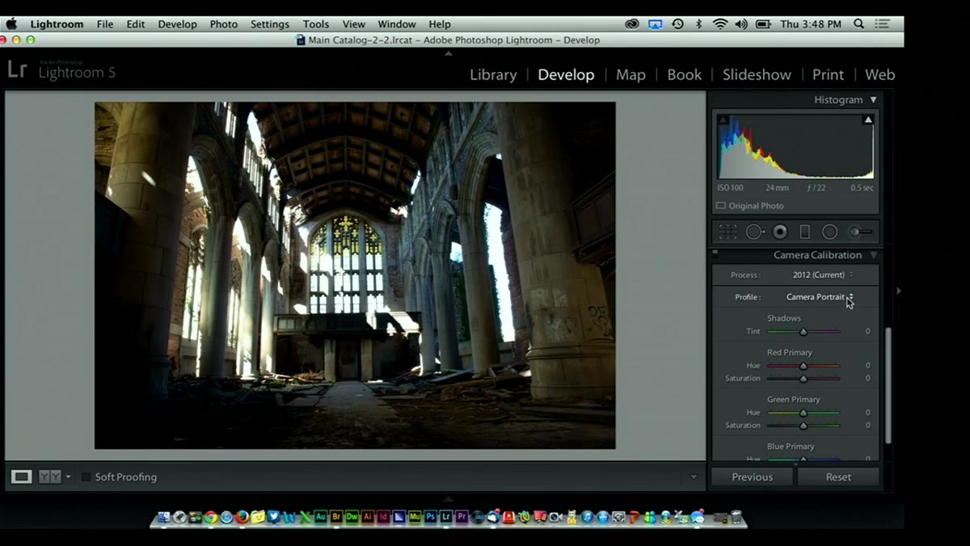Toggle highlight clipping indicator in histogram
This screenshot has height=546, width=970.
tap(868, 120)
